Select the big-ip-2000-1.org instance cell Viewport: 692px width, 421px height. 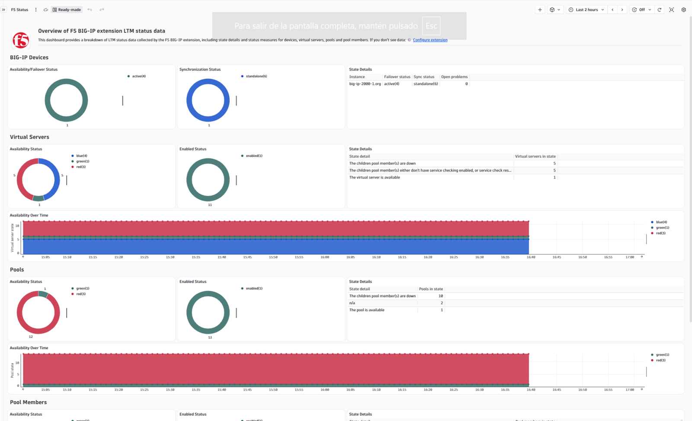pos(365,84)
